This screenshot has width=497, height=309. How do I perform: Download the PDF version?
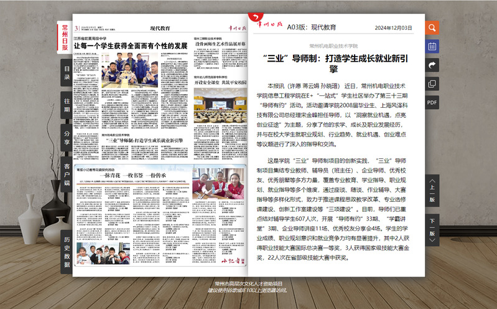click(432, 102)
